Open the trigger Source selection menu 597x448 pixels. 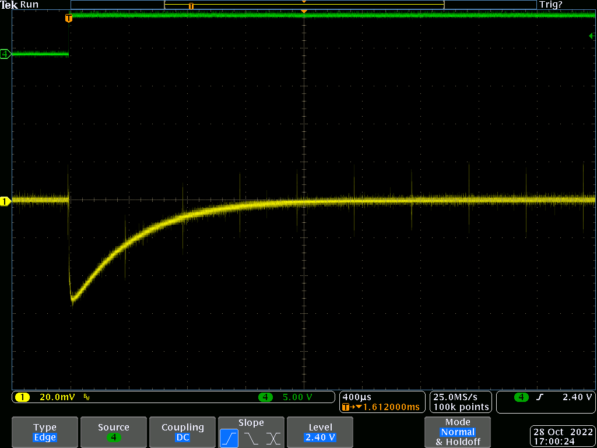coord(114,432)
